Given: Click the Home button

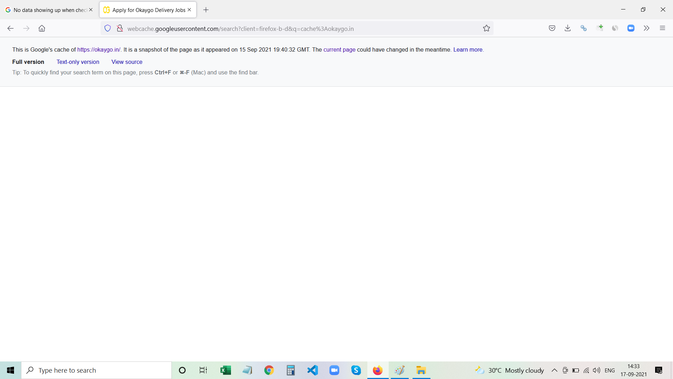Looking at the screenshot, I should point(42,28).
